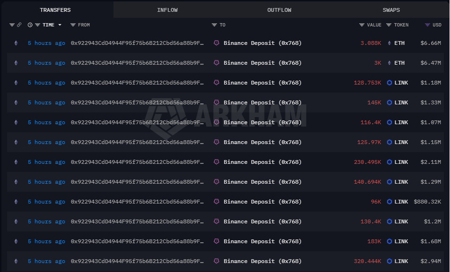450x272 pixels.
Task: Click Binance logo in the 230.495K LINK row
Action: pos(216,162)
